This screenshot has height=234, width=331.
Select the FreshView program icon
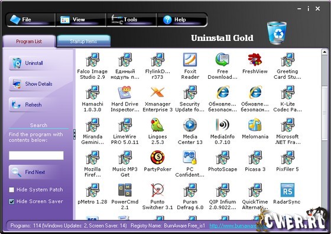pyautogui.click(x=255, y=60)
